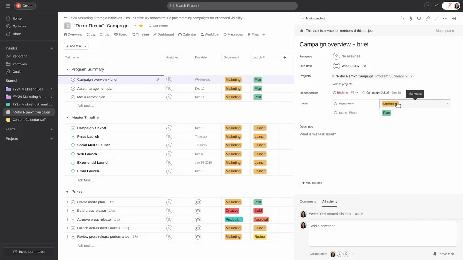
Task: Expand task pane to full screen
Action: (436, 18)
